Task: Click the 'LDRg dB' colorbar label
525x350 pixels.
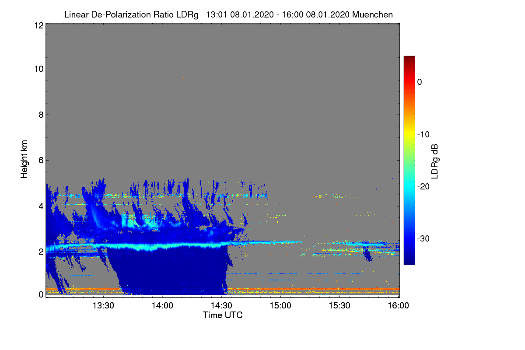Action: [435, 161]
